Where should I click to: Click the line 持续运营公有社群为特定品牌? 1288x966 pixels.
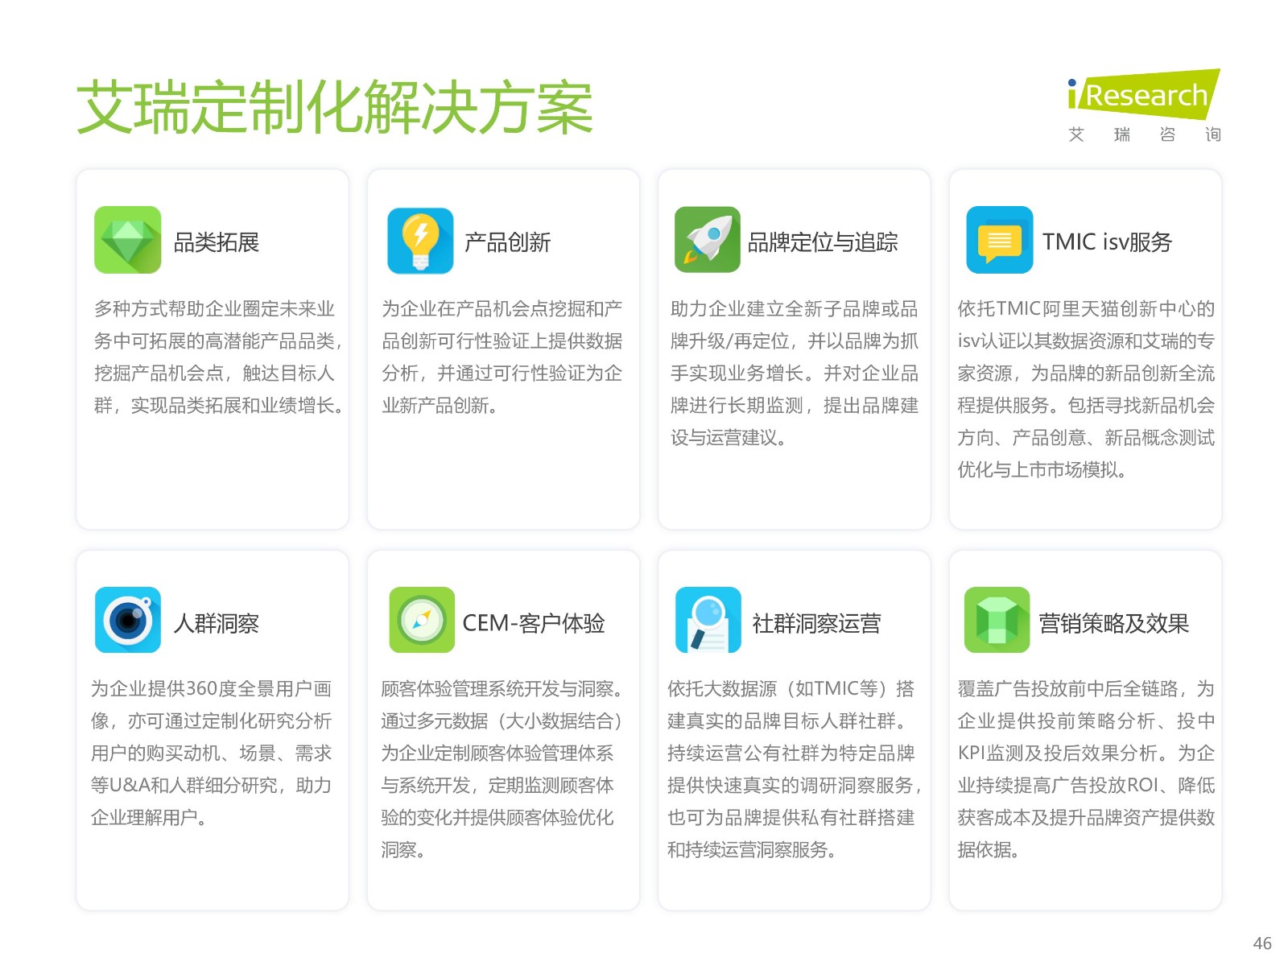pyautogui.click(x=791, y=753)
